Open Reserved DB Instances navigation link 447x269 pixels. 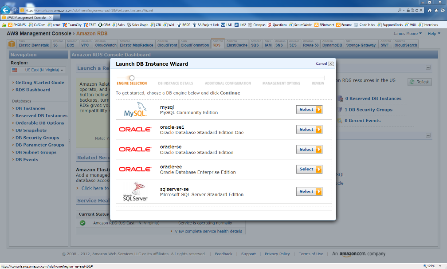(41, 116)
